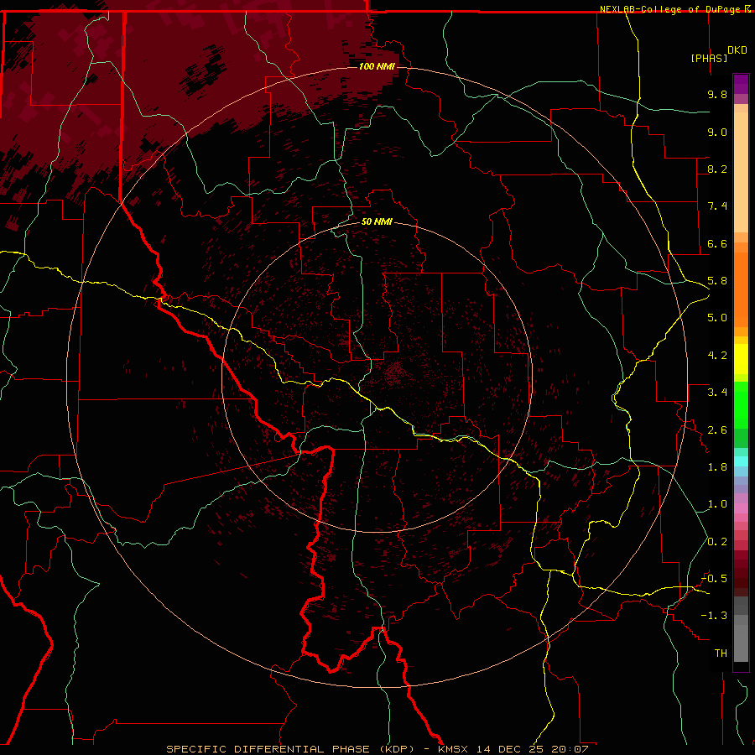
Task: Click the -1.3 scale label
Action: tap(714, 616)
